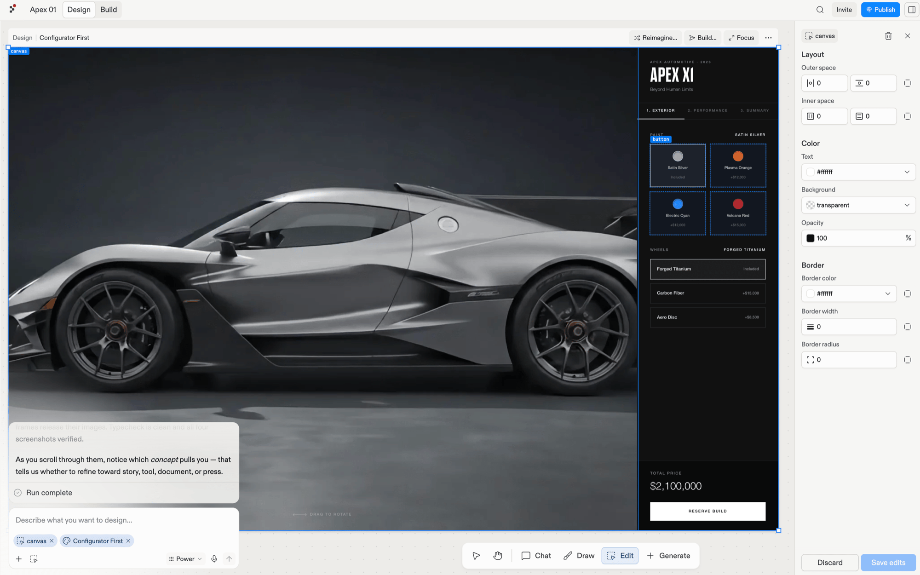Click the Invite button
920x575 pixels.
point(844,10)
